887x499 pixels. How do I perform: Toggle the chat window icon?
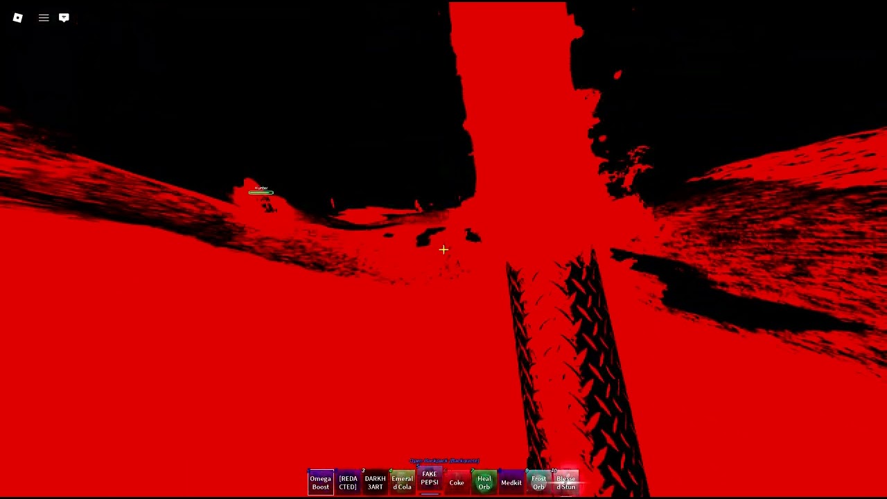point(64,17)
